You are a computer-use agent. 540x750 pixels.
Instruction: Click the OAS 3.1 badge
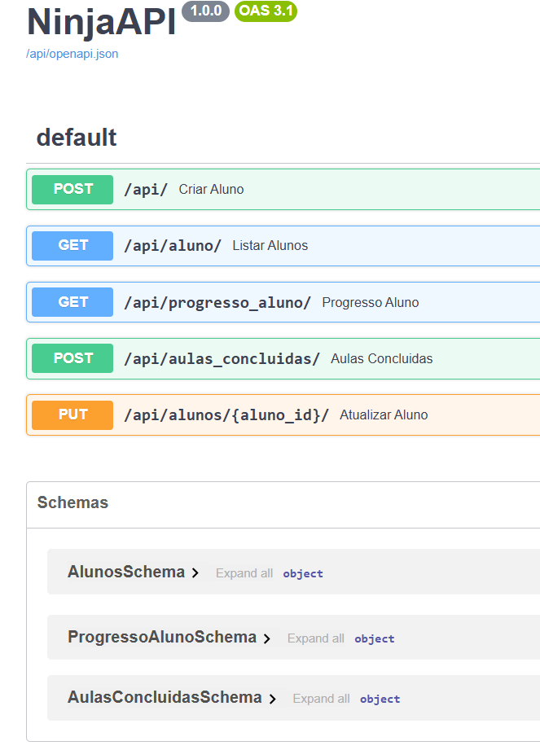pos(266,11)
